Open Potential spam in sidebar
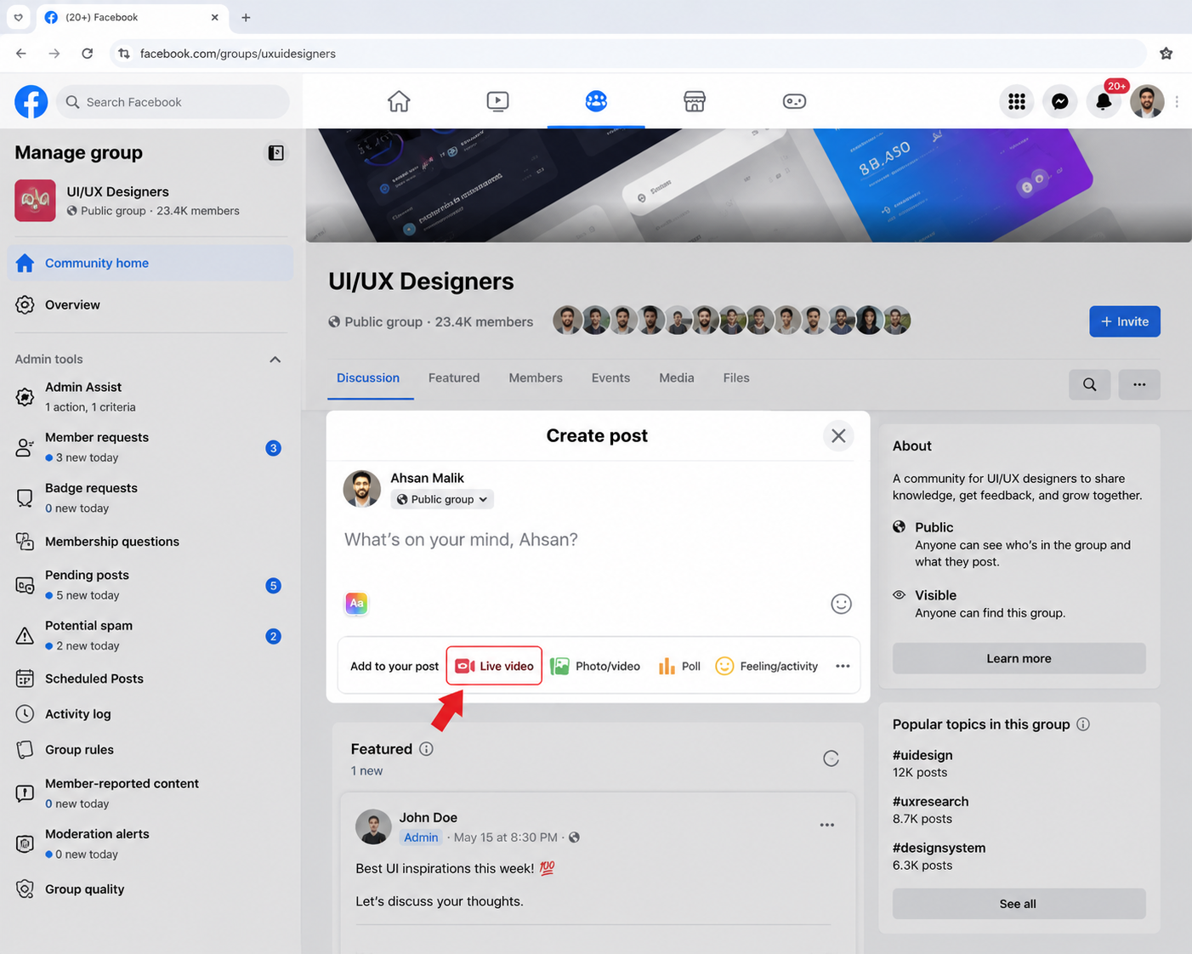This screenshot has height=954, width=1192. pyautogui.click(x=150, y=636)
